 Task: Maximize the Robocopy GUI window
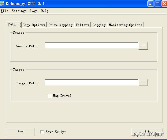coord(158,3)
